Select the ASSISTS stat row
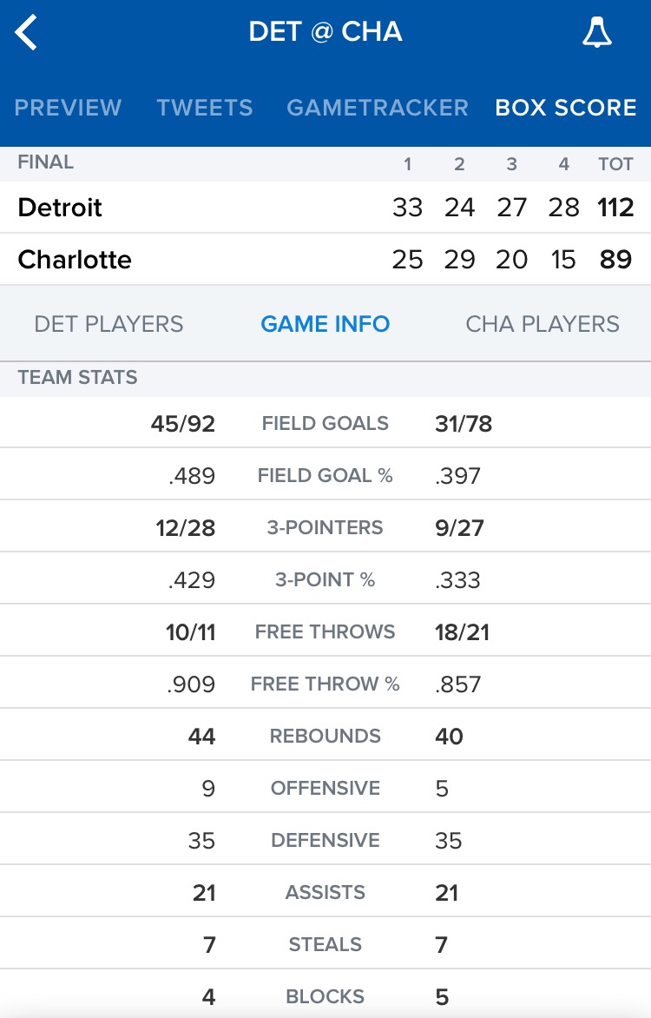The width and height of the screenshot is (651, 1018). 325,892
